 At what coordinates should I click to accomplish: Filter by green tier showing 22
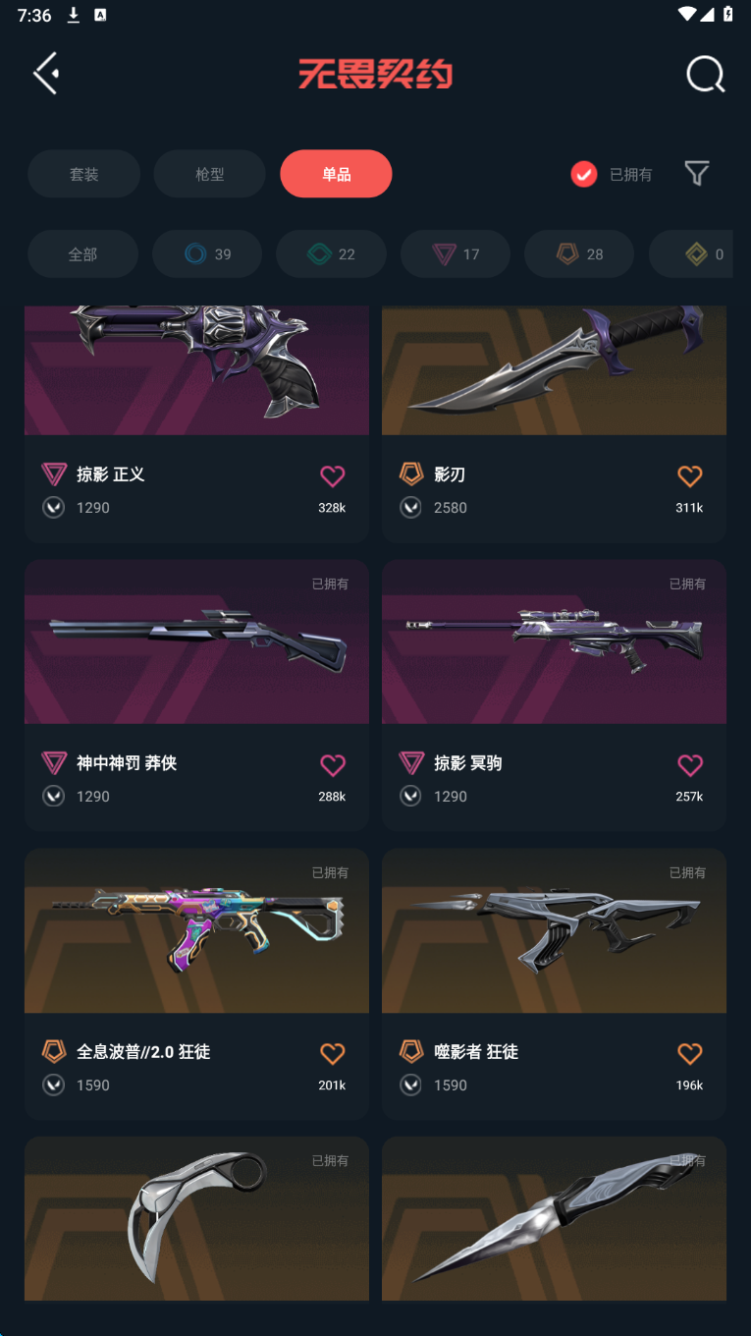pyautogui.click(x=331, y=254)
